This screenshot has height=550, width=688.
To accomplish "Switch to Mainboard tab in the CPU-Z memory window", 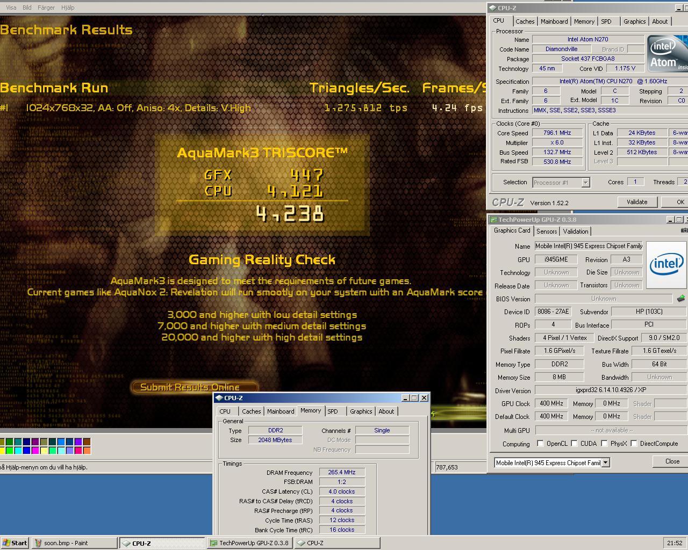I will pos(281,411).
